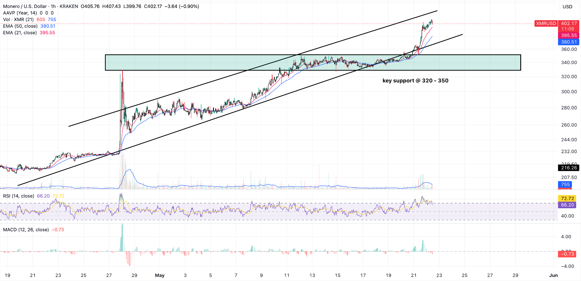Click the blue 755 volume value badge
The width and height of the screenshot is (581, 281).
click(x=565, y=184)
